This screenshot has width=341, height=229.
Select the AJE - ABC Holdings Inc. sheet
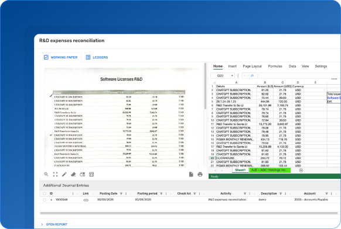(x=270, y=170)
